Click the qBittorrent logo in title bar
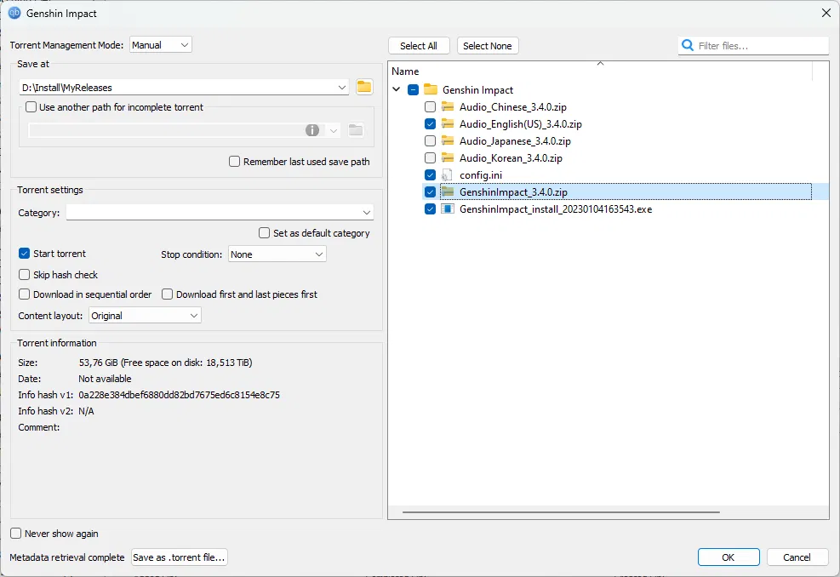Image resolution: width=840 pixels, height=577 pixels. [x=14, y=13]
